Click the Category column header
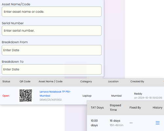 tap(86, 82)
